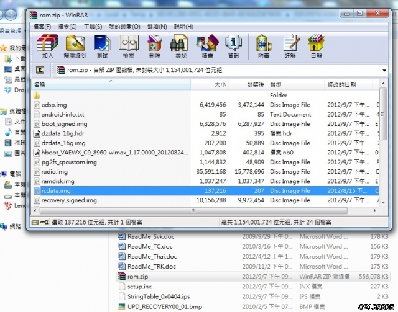Viewport: 398px width, 312px height.
Task: Click the Explorer forward navigation button
Action: click(x=10, y=15)
